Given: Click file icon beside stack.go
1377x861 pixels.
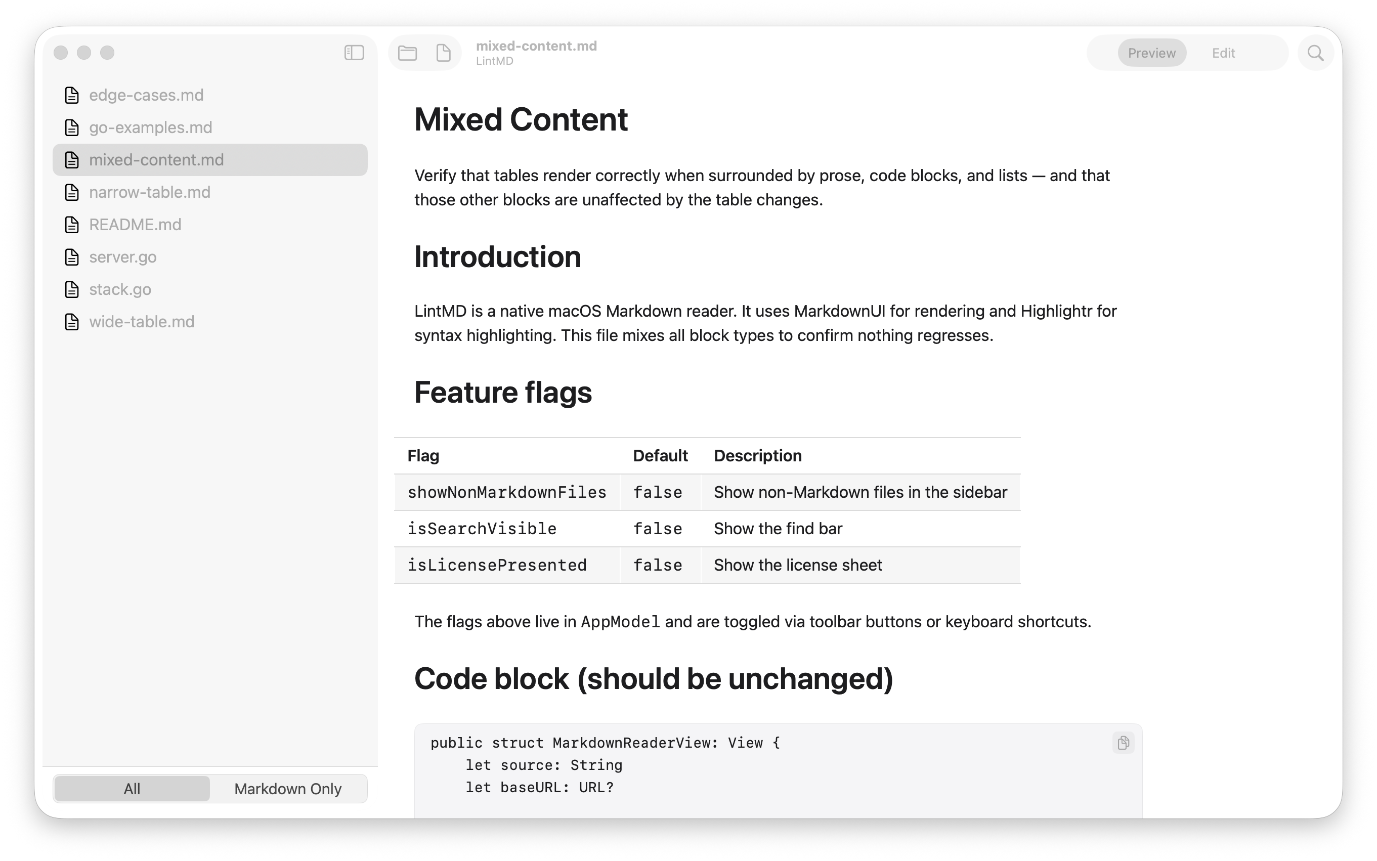Looking at the screenshot, I should (x=72, y=289).
